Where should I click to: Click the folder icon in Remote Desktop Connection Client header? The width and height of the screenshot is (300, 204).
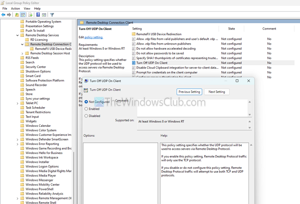click(x=82, y=23)
